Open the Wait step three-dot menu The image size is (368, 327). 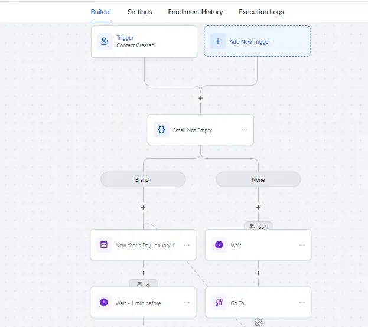coord(302,245)
